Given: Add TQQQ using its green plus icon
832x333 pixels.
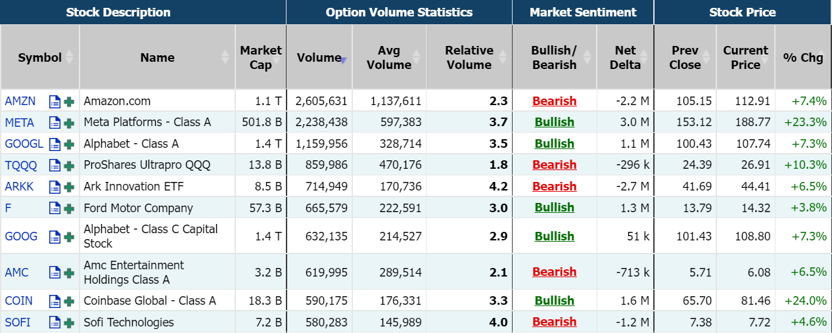Looking at the screenshot, I should pyautogui.click(x=69, y=166).
